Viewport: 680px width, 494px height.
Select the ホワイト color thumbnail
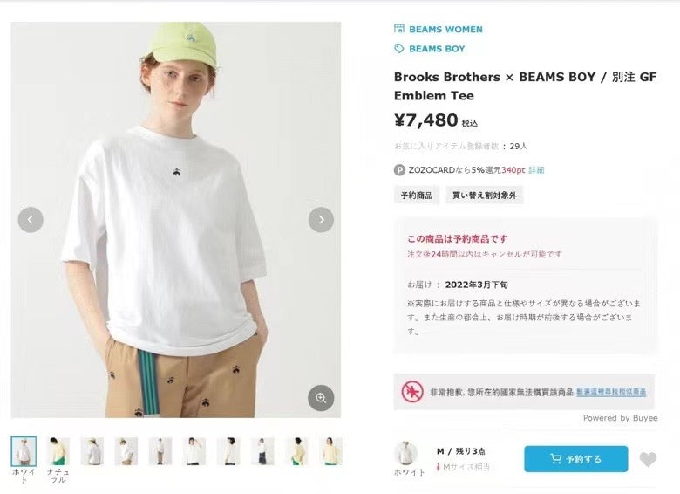tap(24, 451)
